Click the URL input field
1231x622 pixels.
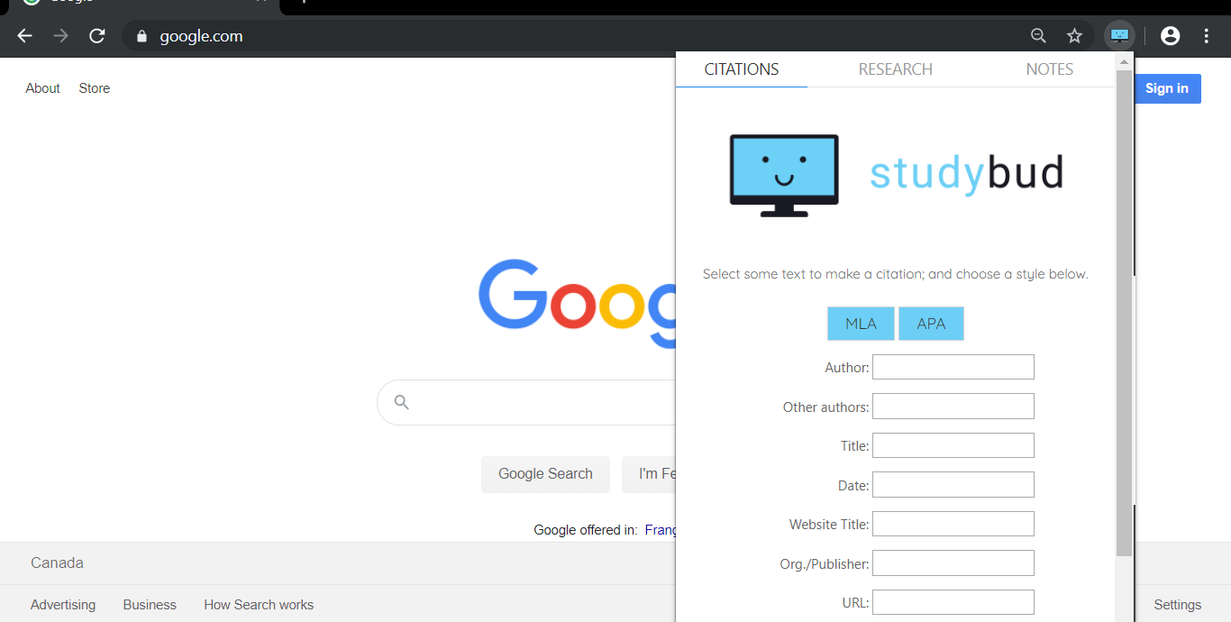coord(953,602)
